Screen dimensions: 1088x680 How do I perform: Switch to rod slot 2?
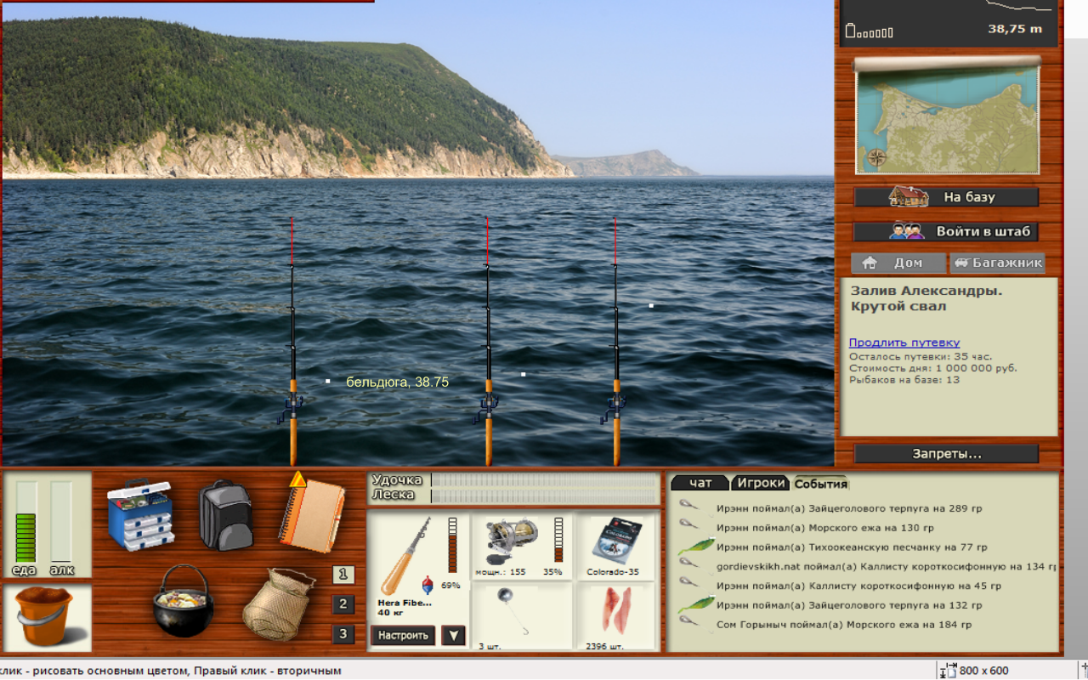(343, 604)
